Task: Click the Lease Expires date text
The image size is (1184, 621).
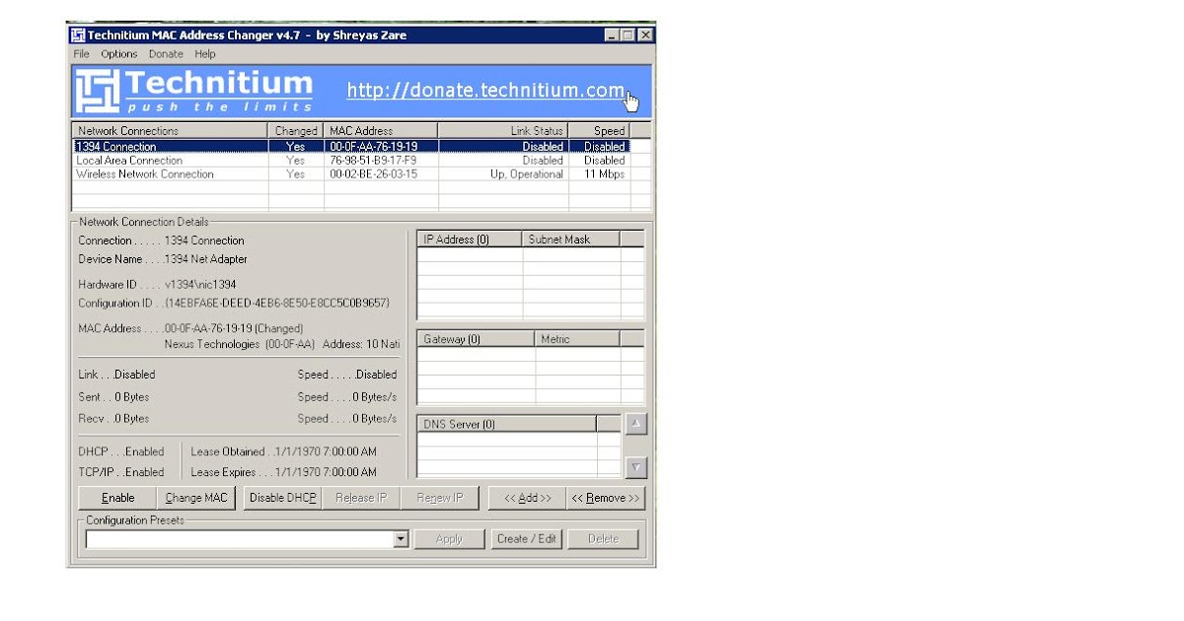Action: tap(326, 472)
